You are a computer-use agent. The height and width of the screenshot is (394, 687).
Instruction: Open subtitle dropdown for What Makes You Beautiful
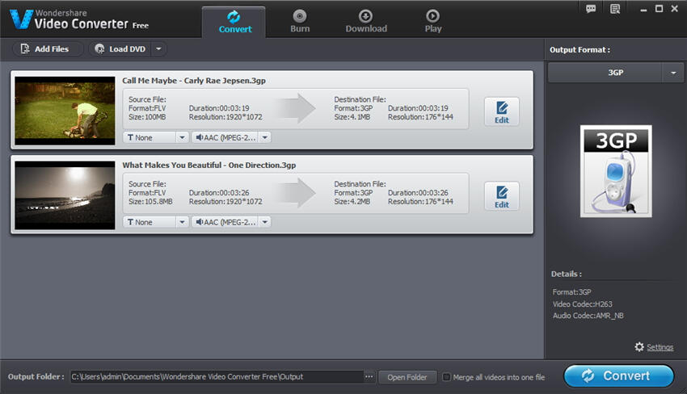[x=183, y=222]
